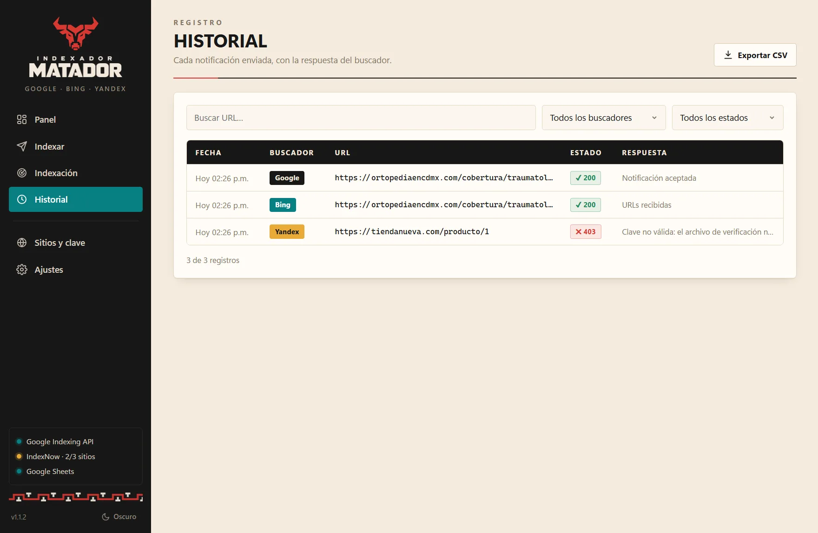Click '3 de 3 registros' count
The image size is (818, 533).
(213, 260)
